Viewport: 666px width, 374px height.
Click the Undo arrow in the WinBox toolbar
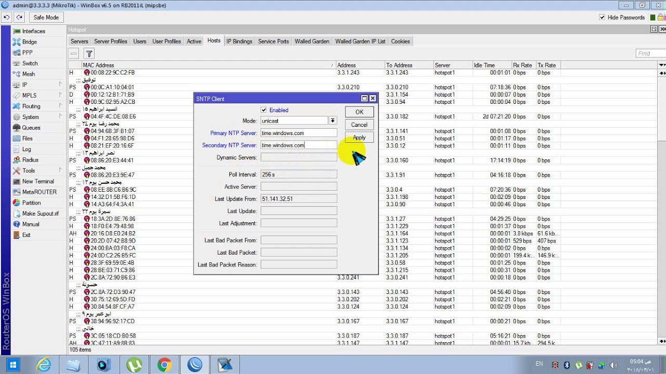pos(6,17)
